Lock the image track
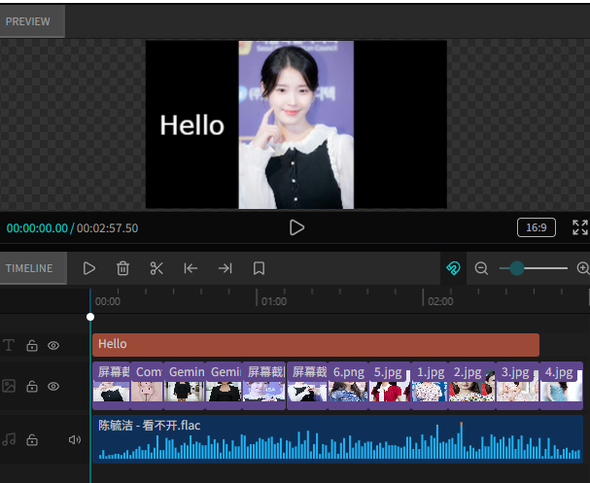Image resolution: width=590 pixels, height=483 pixels. point(32,387)
